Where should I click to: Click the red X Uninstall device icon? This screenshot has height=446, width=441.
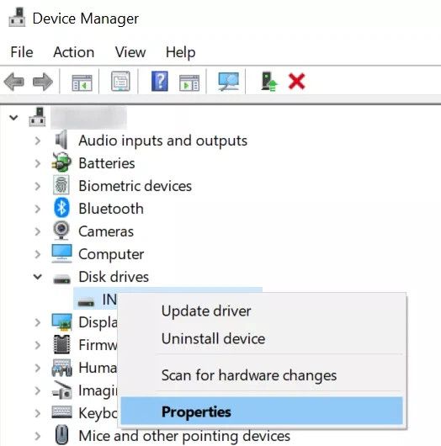(x=296, y=82)
